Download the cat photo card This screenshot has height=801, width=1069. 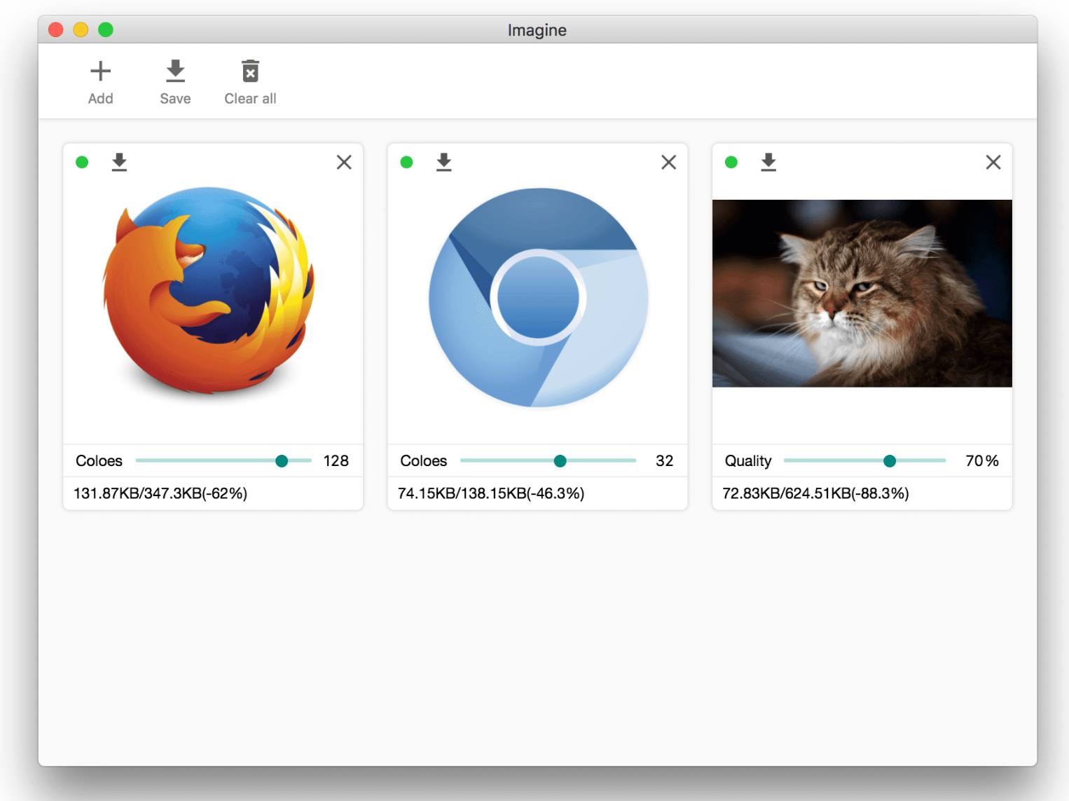click(768, 163)
